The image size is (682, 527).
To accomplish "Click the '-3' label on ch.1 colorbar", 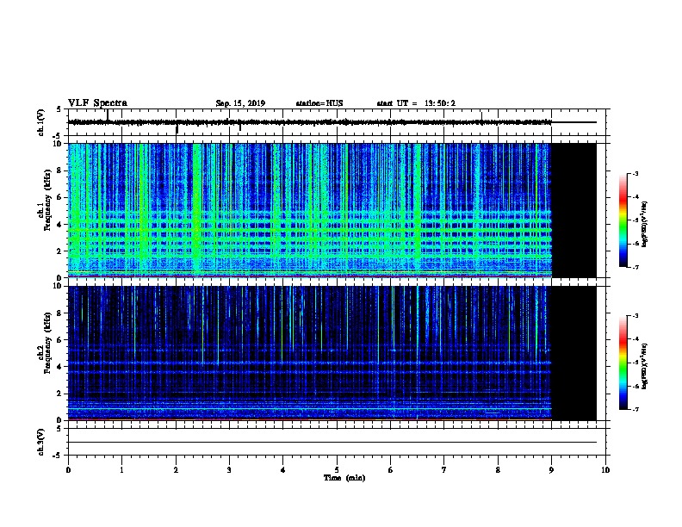I will (x=635, y=174).
